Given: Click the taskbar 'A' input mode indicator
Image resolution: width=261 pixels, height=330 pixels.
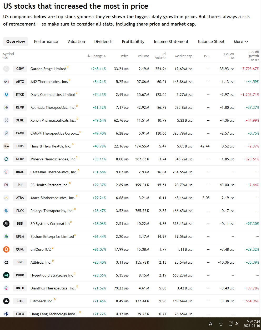Looking at the screenshot, I should [210, 324].
